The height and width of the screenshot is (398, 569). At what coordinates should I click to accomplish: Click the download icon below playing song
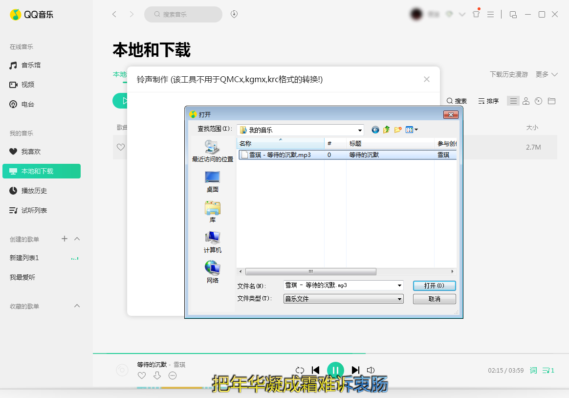point(157,376)
